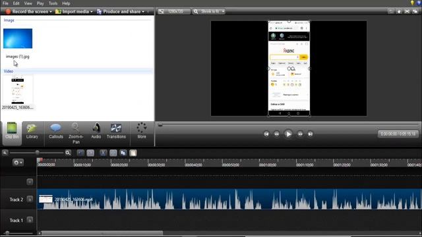The width and height of the screenshot is (422, 237).
Task: Click the 'images (1).jpg' file name
Action: coord(18,57)
